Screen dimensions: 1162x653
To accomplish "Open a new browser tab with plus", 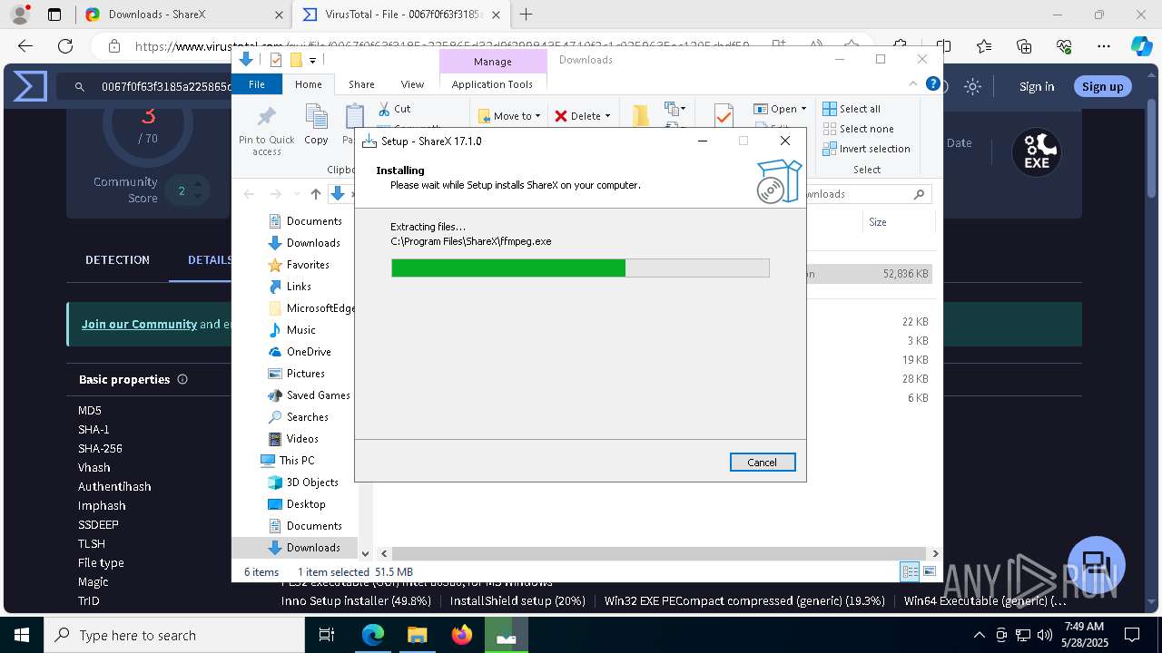I will [x=526, y=15].
